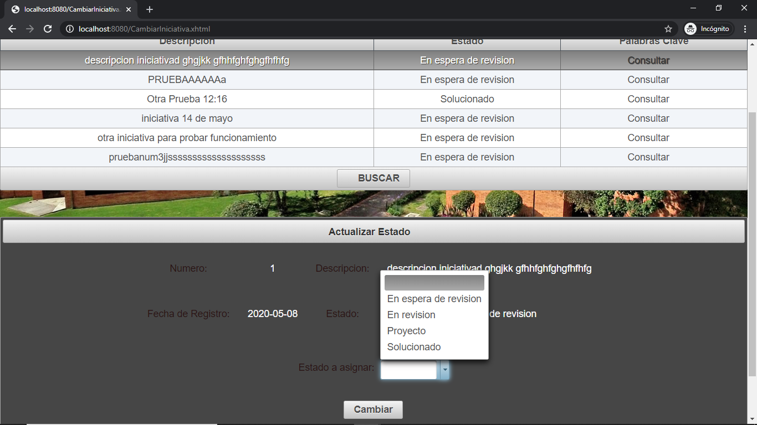The width and height of the screenshot is (757, 425).
Task: Close the CambiarIniciativa tab
Action: pos(129,9)
